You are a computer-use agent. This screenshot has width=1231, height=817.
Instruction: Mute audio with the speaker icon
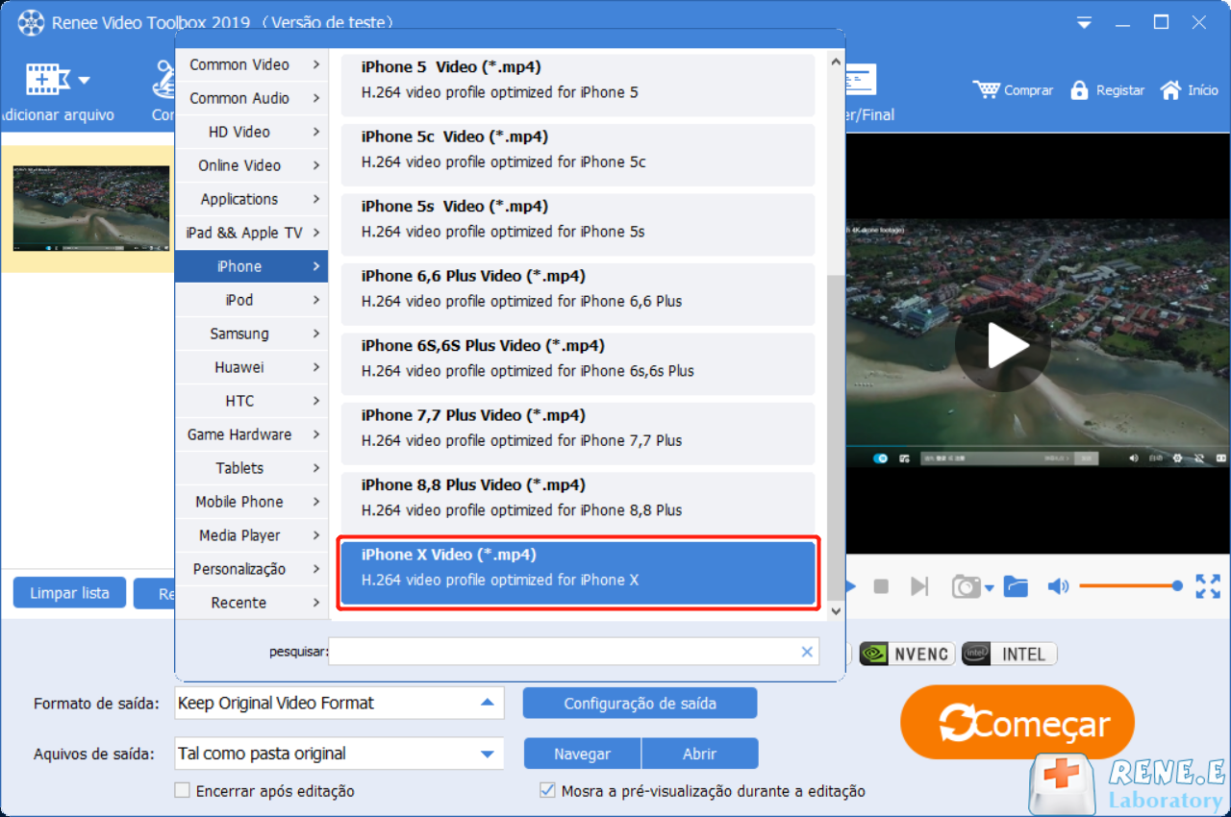point(1058,586)
